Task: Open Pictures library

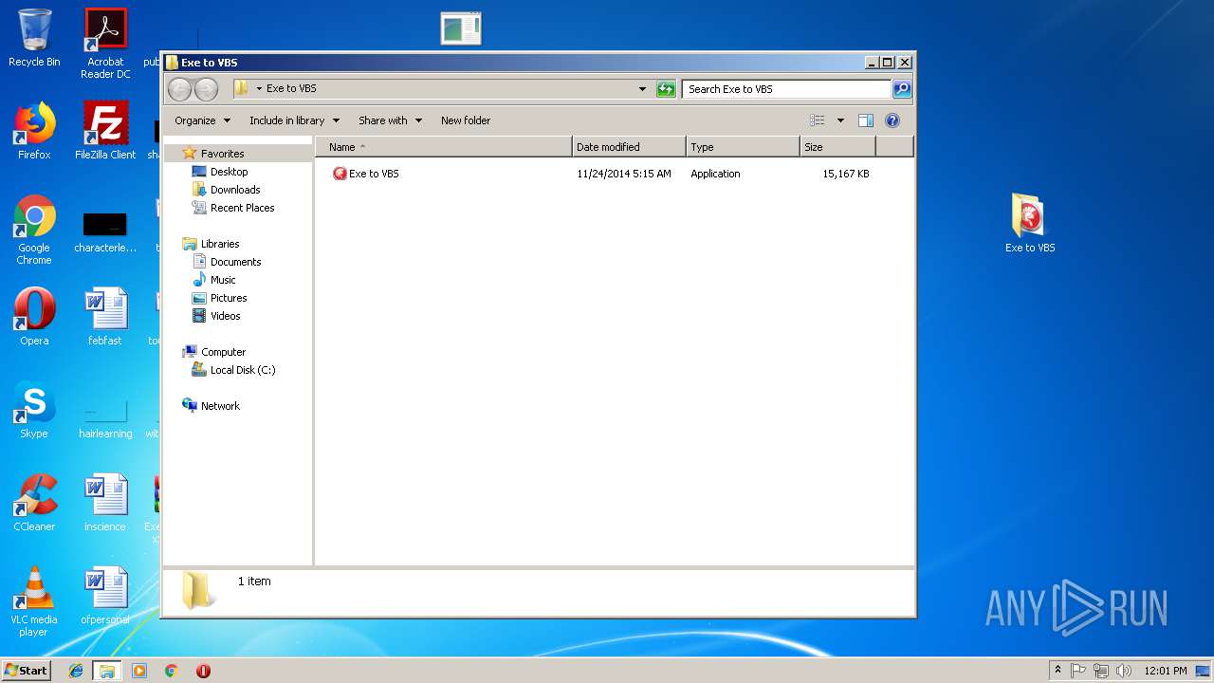Action: coord(229,298)
